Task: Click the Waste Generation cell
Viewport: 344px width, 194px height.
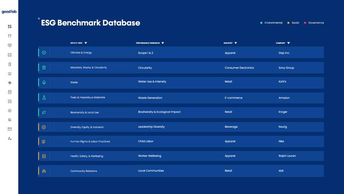Action: point(150,98)
